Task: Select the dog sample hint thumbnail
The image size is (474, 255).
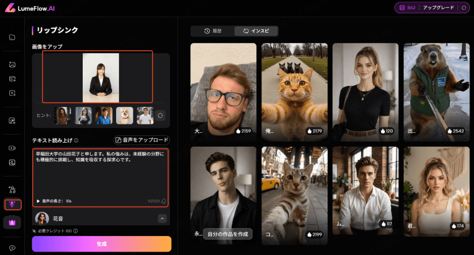Action: [x=125, y=115]
